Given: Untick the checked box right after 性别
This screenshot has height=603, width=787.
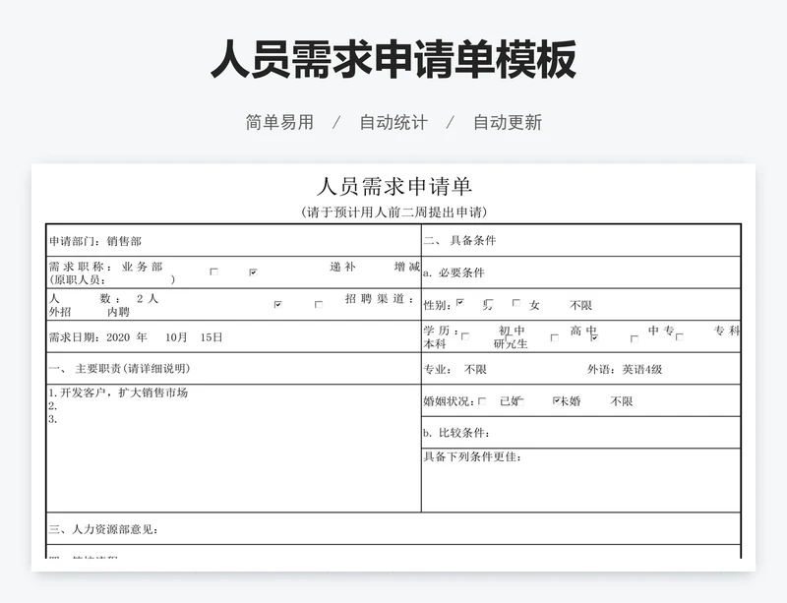Looking at the screenshot, I should click(x=460, y=302).
